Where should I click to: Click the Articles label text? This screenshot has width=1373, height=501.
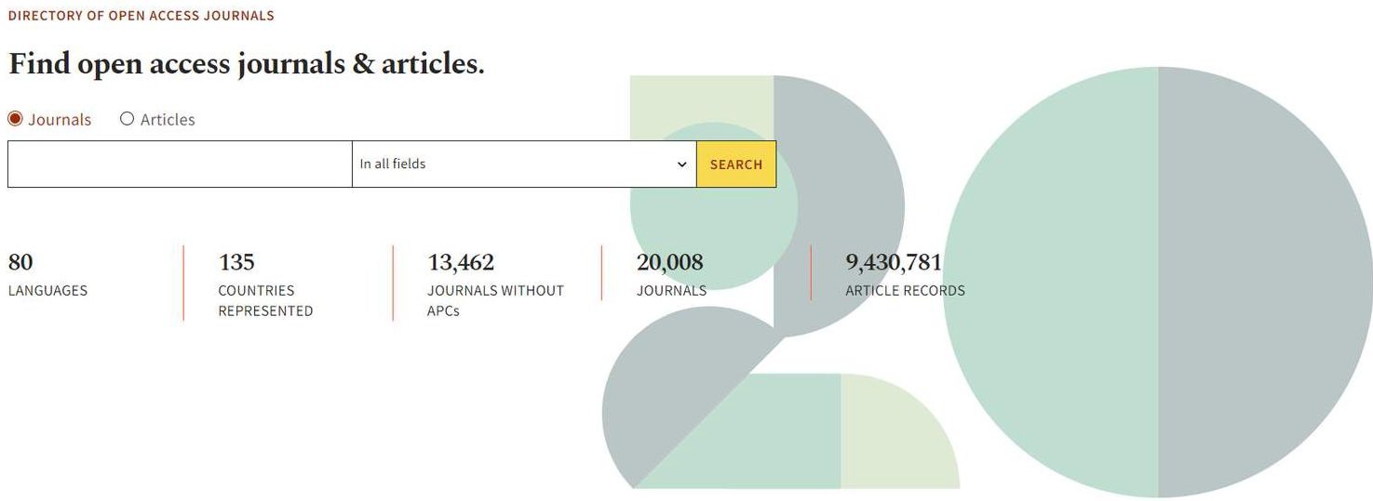(168, 120)
